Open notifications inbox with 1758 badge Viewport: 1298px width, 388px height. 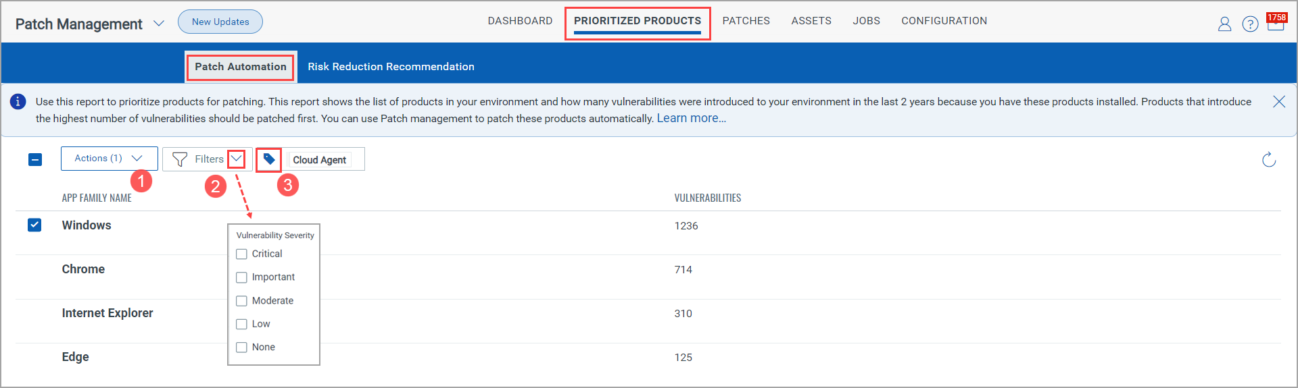point(1276,24)
